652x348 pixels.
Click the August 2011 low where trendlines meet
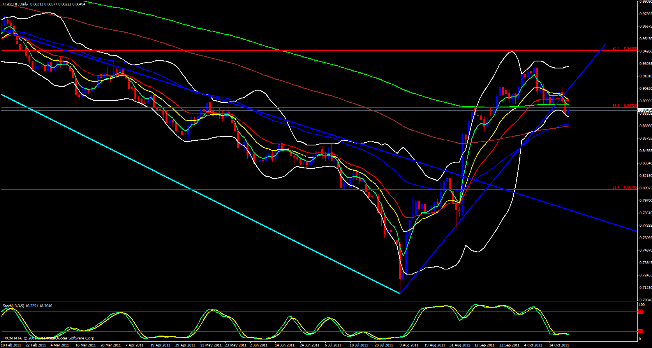pyautogui.click(x=400, y=293)
